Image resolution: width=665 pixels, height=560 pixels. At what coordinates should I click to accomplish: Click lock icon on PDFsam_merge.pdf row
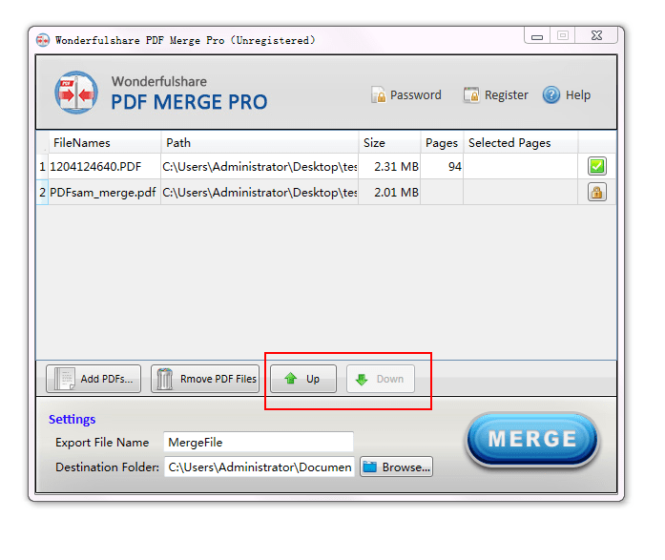(x=596, y=192)
